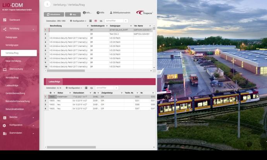This screenshot has width=267, height=160.
Task: Click the upper grid horizontal scrollbar
Action: click(x=66, y=71)
